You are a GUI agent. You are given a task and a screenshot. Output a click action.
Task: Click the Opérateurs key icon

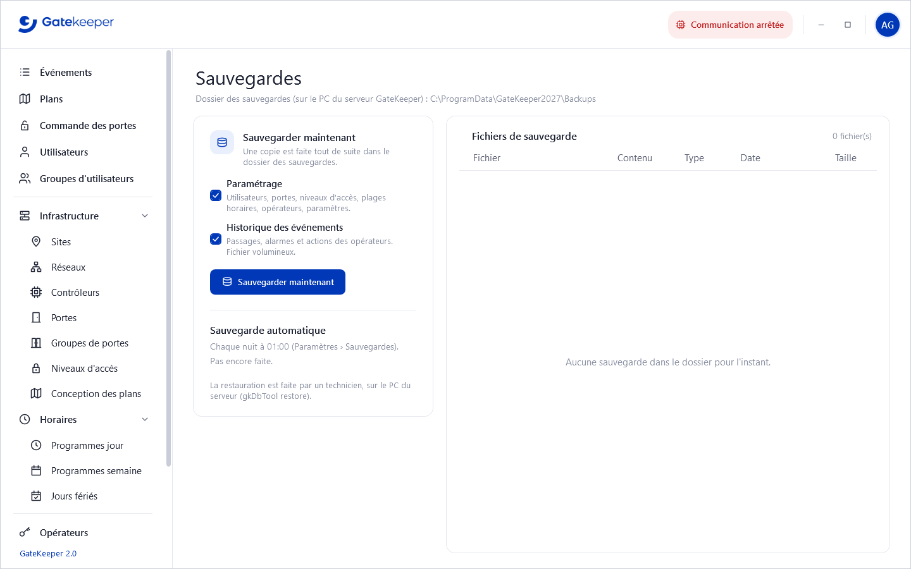(25, 532)
